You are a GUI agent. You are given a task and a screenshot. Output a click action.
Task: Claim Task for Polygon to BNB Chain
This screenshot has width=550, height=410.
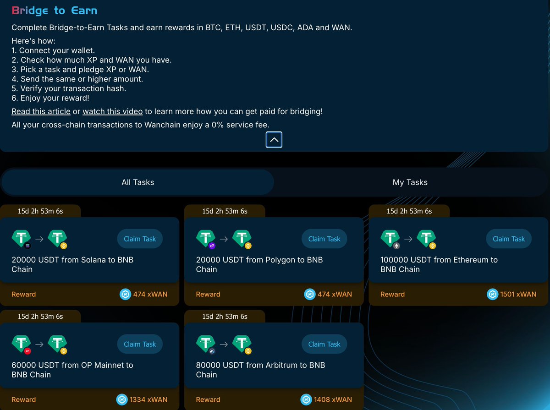point(324,239)
